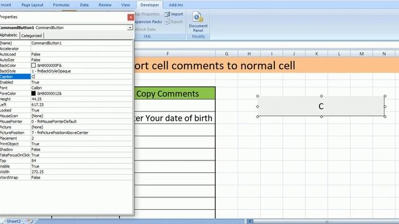Select the MouseIcon property
Screen dimensions: 399x224
point(66,116)
